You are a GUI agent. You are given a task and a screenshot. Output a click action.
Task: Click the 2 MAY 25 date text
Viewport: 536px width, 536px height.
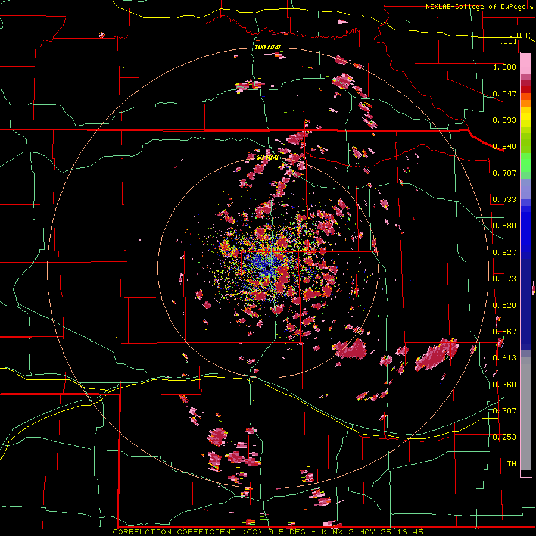[370, 532]
